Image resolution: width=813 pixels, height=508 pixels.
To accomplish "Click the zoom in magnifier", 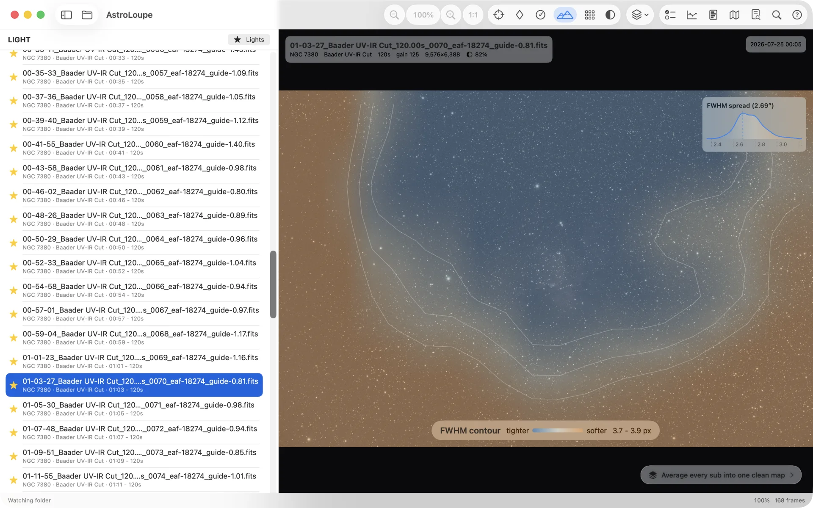I will [x=451, y=15].
